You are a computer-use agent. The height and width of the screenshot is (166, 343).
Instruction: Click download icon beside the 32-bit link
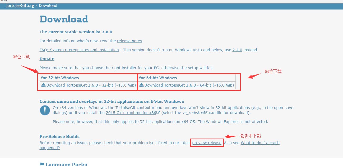(44, 85)
